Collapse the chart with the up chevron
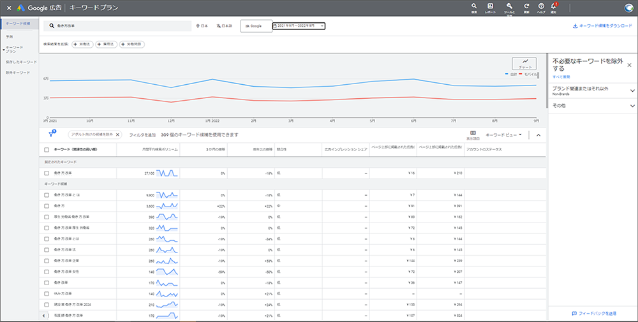This screenshot has width=638, height=322. [x=538, y=135]
